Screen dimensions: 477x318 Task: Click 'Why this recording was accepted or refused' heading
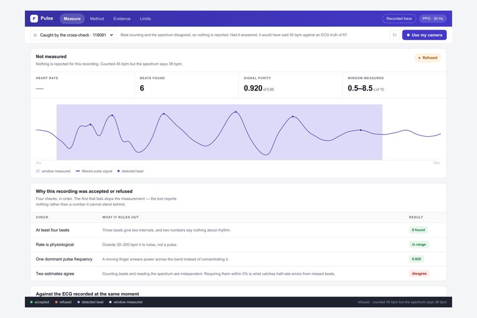click(84, 191)
